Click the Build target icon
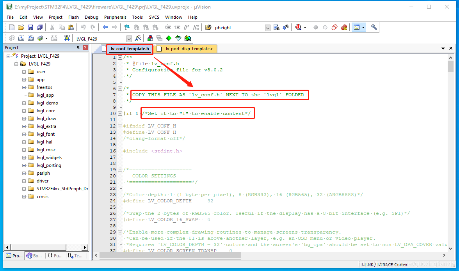The width and height of the screenshot is (459, 271). click(x=21, y=38)
